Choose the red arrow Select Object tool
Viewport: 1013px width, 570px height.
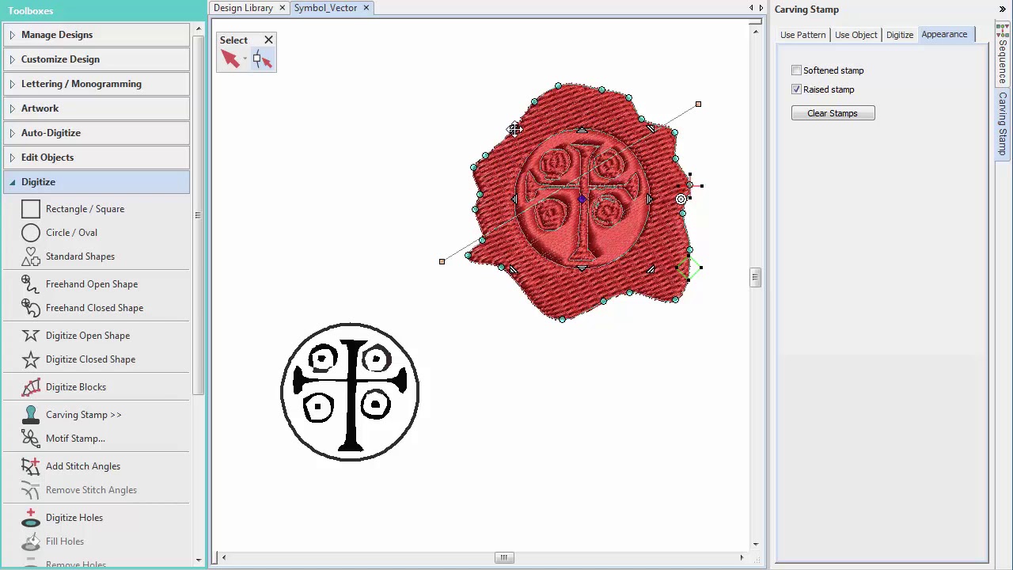coord(230,59)
